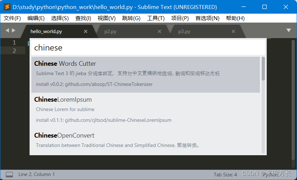Select the ChineseLoremIpsum package

click(x=146, y=111)
